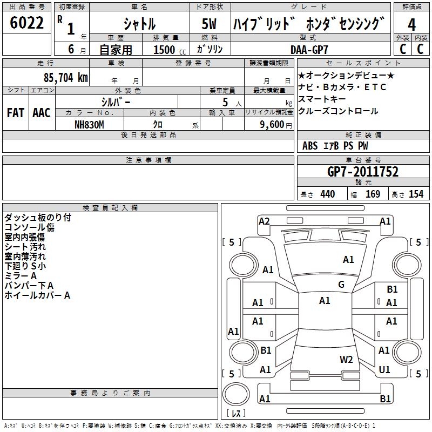Click the [レス] spare tire label
Image resolution: width=432 pixels, height=432 pixels.
236,413
